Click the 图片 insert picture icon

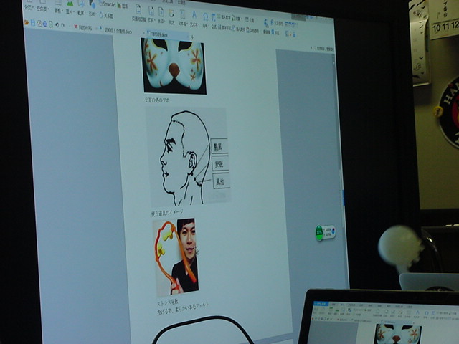tap(70, 4)
